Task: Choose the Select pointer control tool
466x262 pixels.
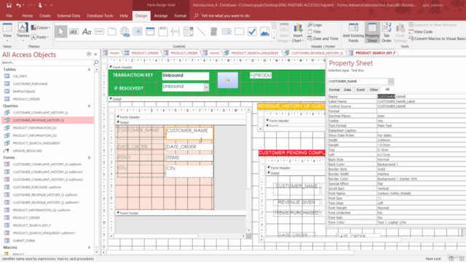Action: pos(61,31)
